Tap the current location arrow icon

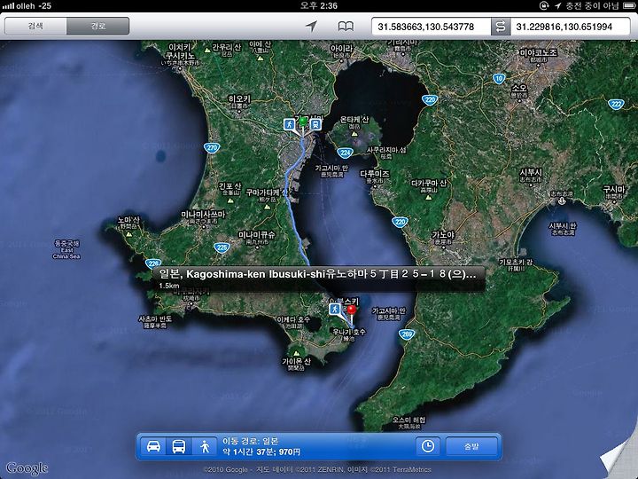(311, 27)
